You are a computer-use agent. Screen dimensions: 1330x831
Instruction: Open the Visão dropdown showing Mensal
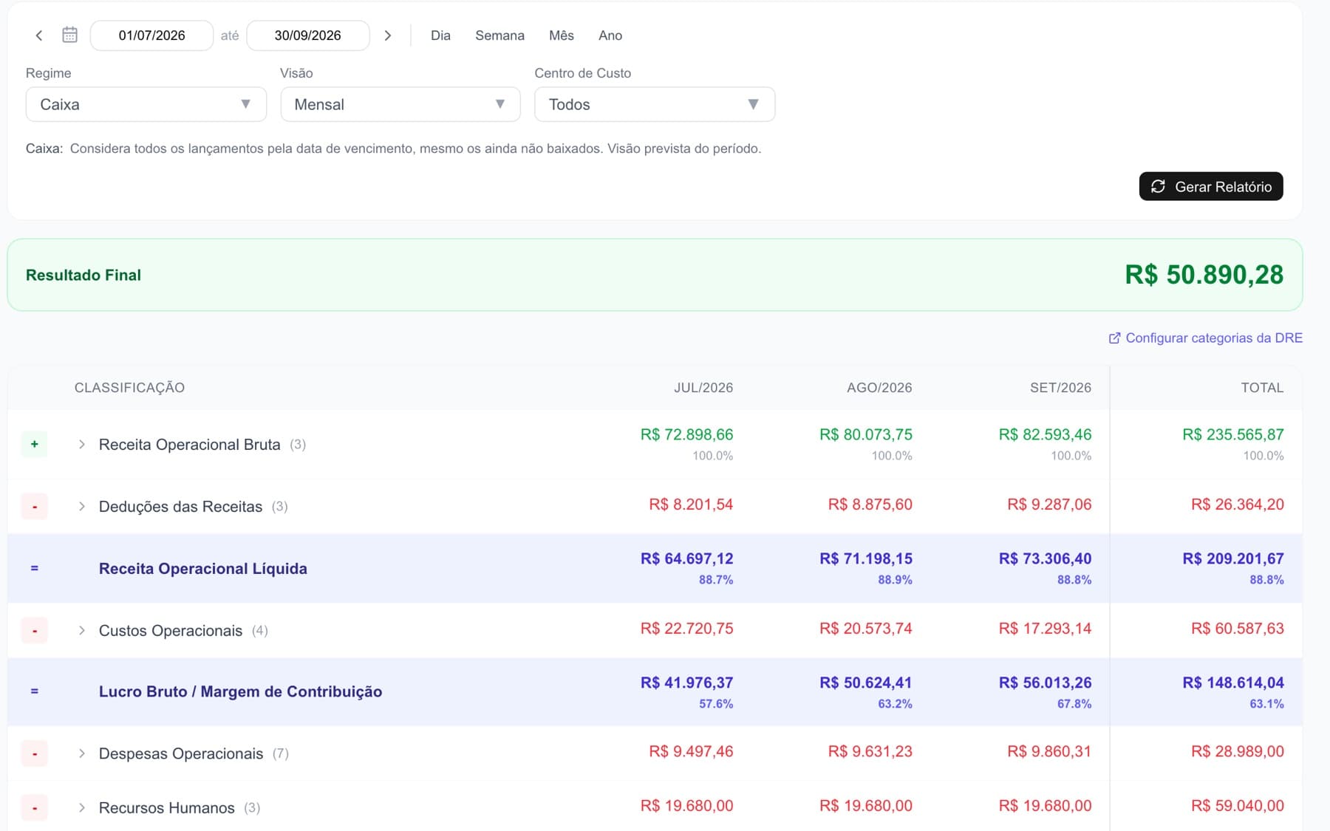(x=400, y=104)
